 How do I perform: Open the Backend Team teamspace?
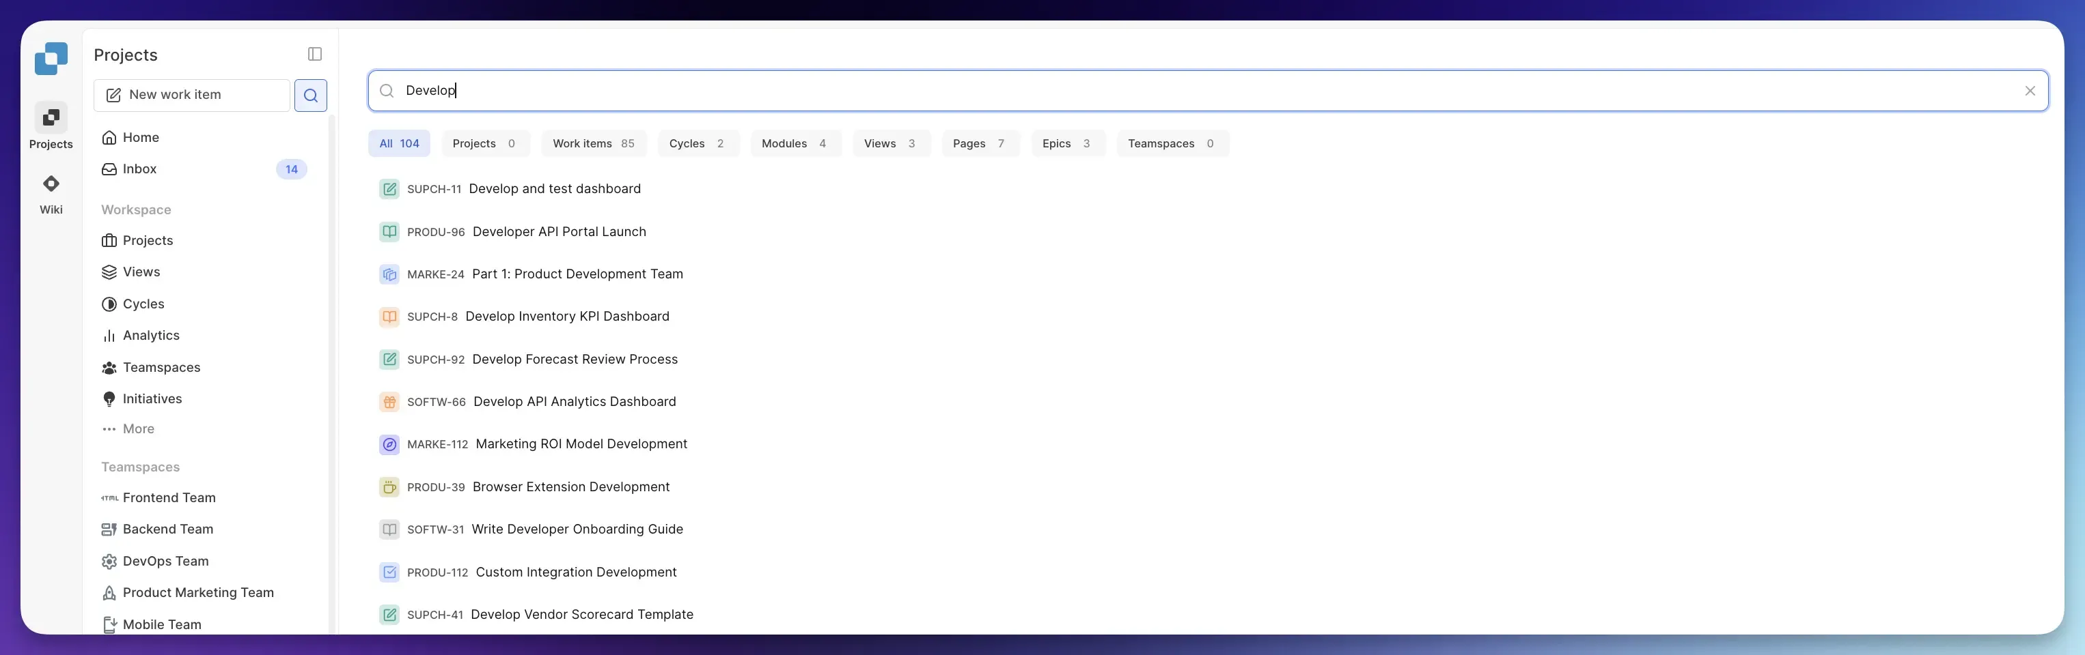click(167, 529)
